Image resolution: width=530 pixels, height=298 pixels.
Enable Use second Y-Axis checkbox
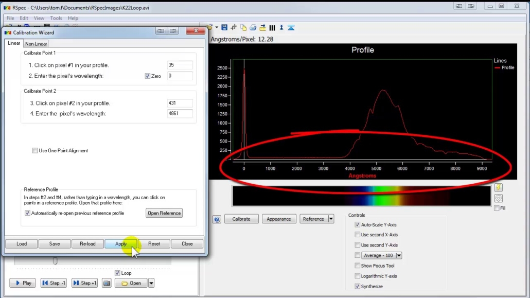pos(357,245)
